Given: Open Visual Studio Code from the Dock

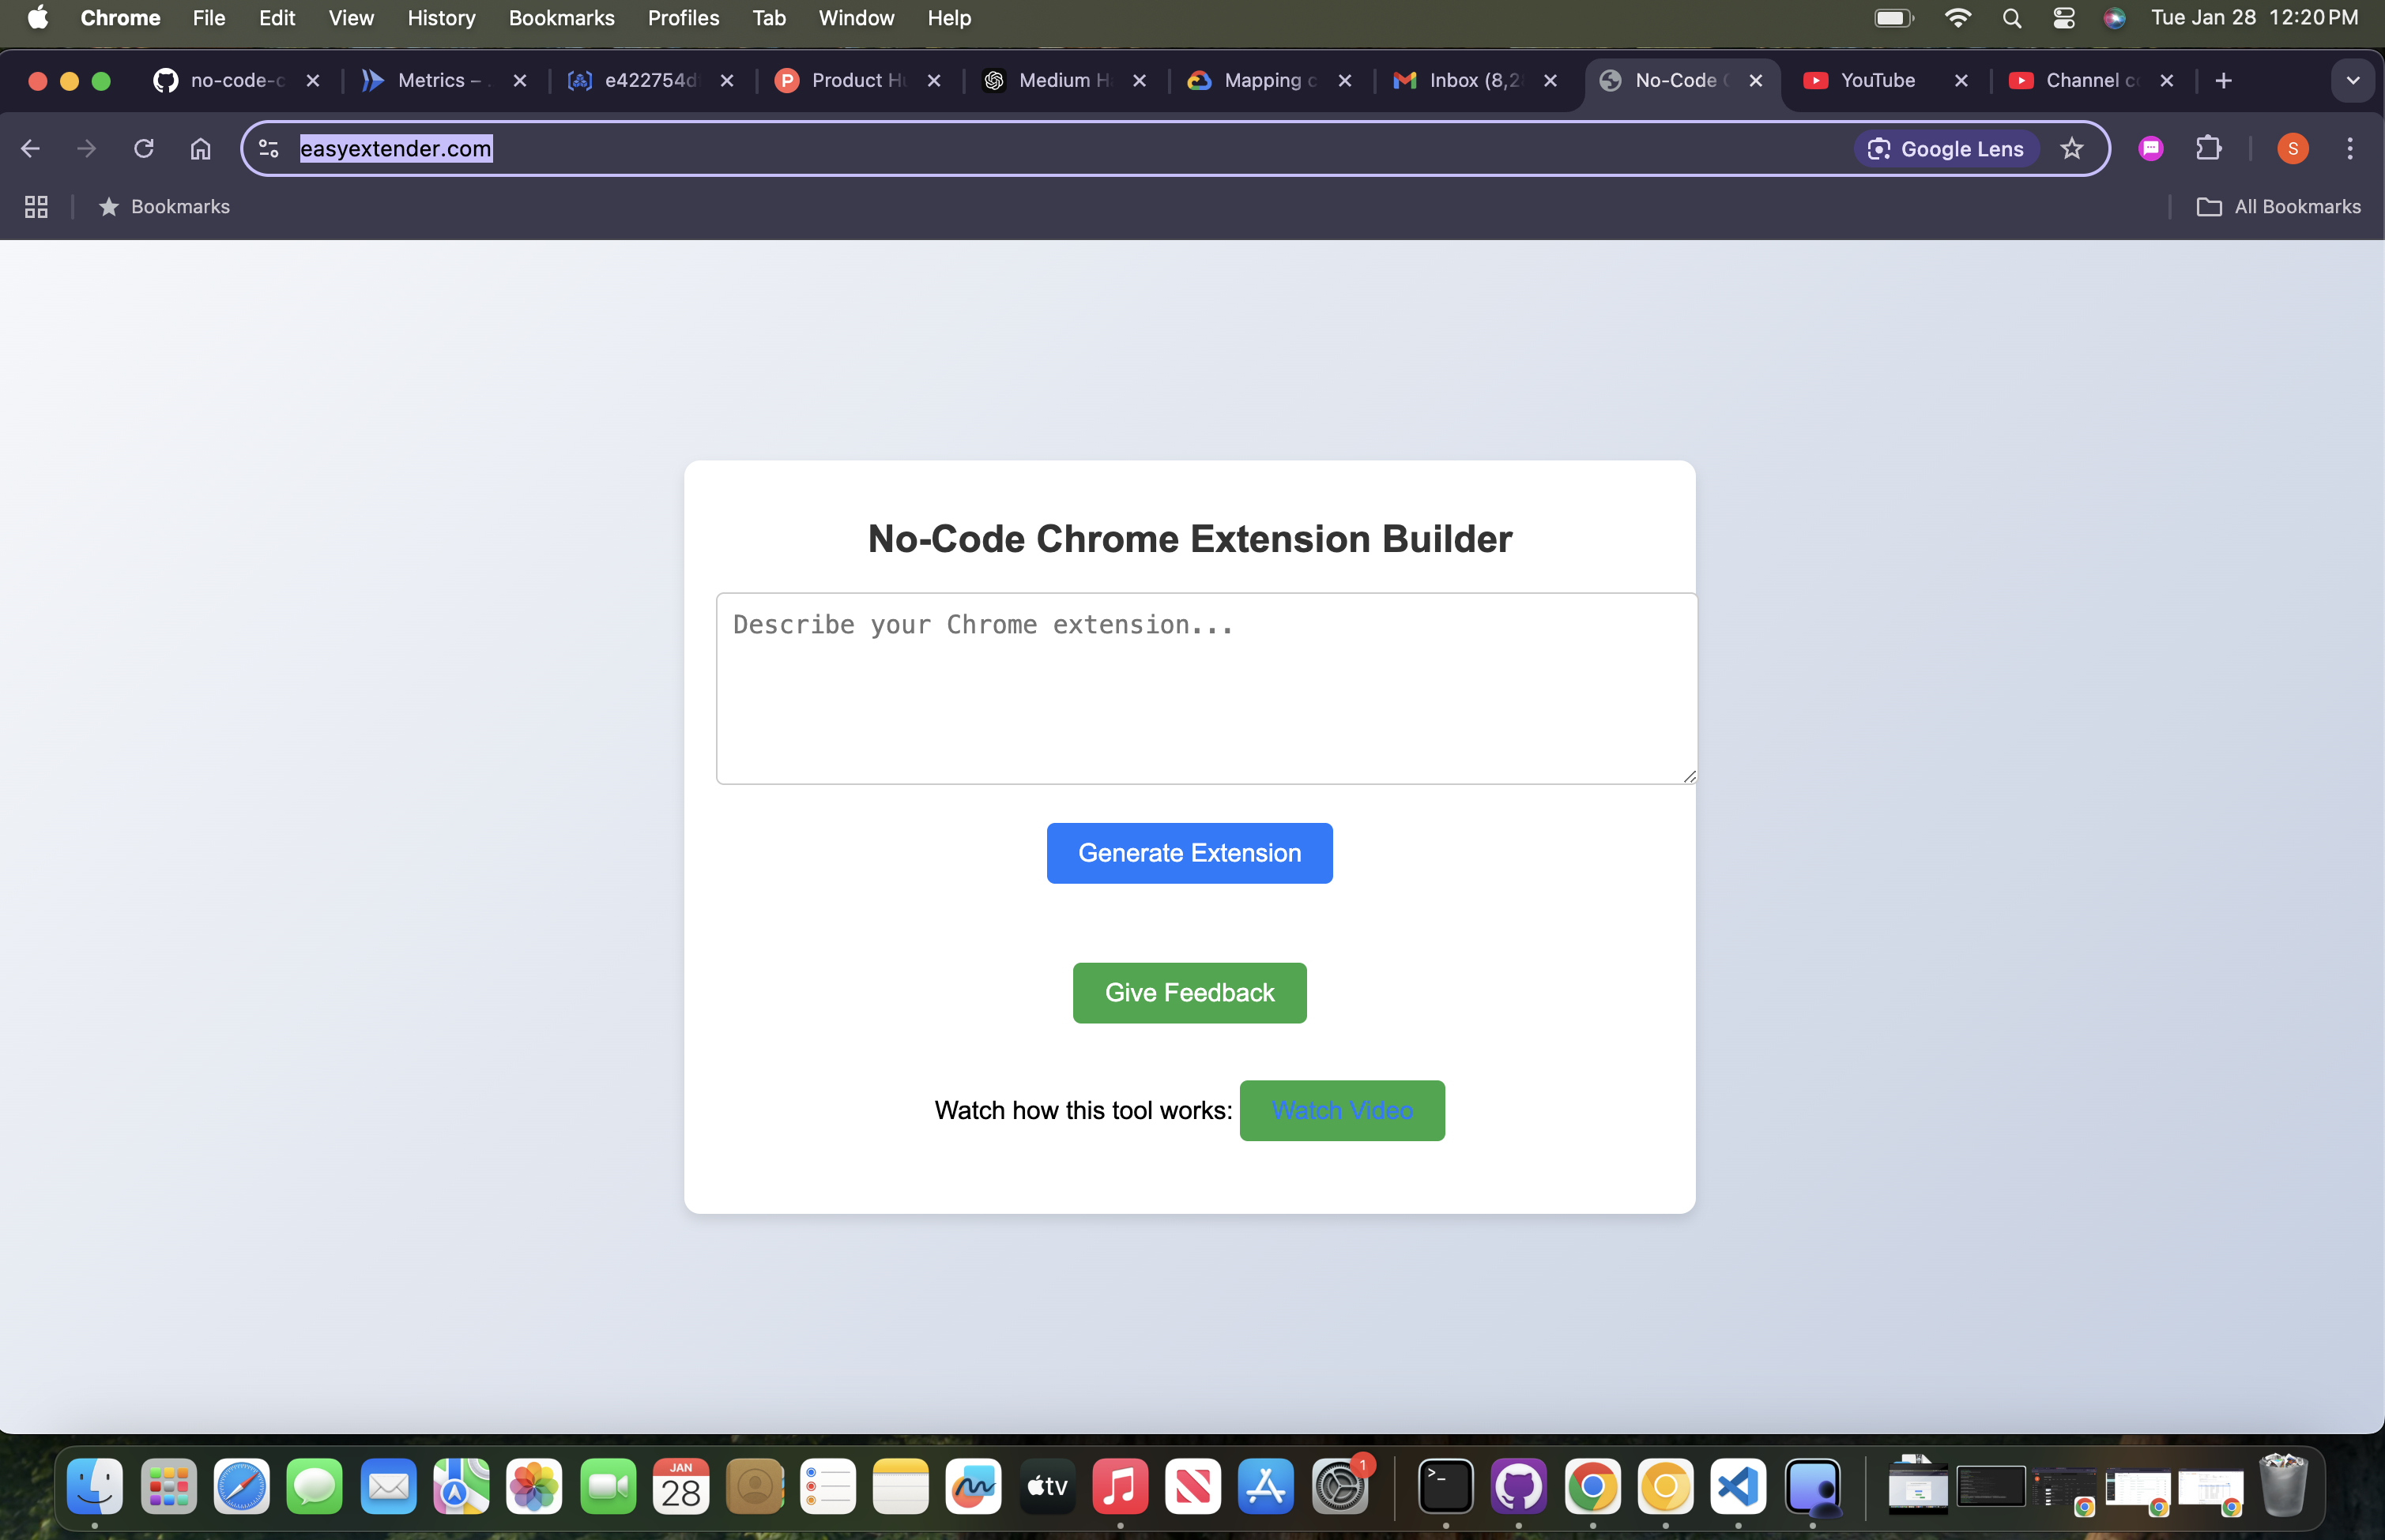Looking at the screenshot, I should [x=1739, y=1487].
